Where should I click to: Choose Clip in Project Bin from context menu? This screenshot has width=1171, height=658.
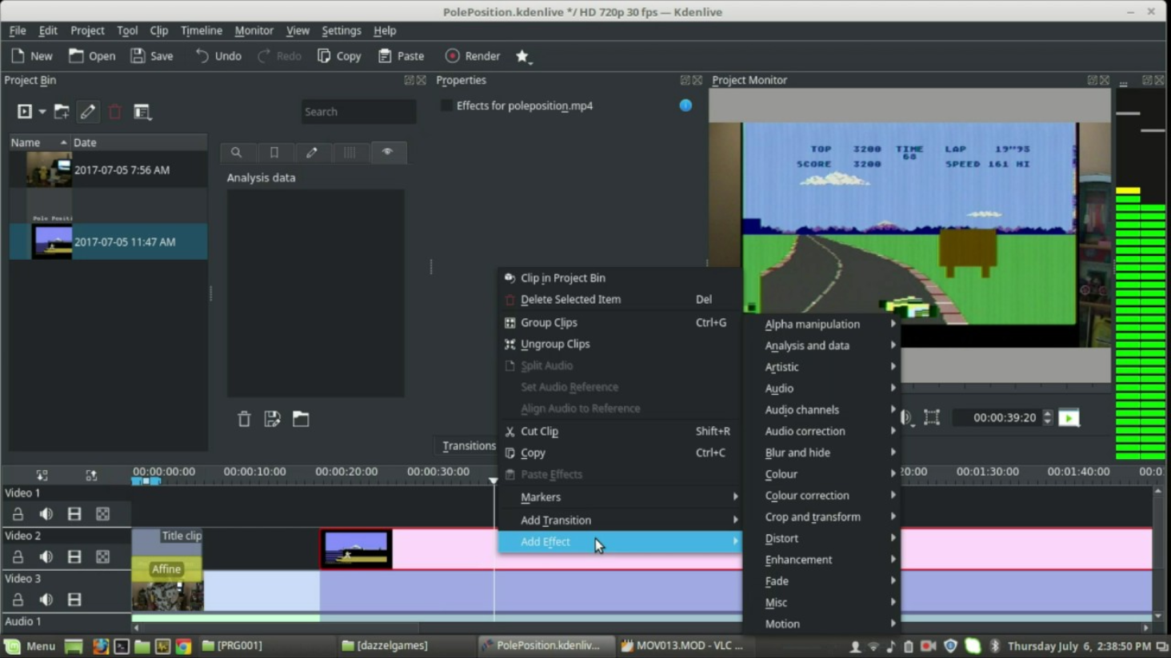pos(620,277)
